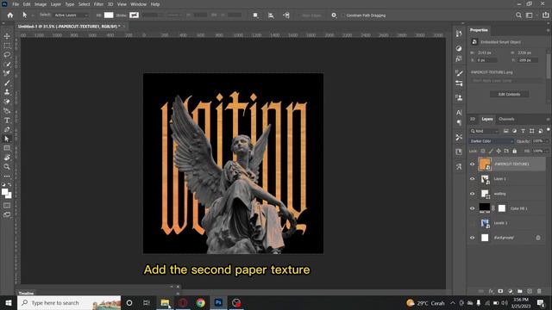Click the Windows search box in taskbar
The image size is (552, 310).
tap(69, 302)
